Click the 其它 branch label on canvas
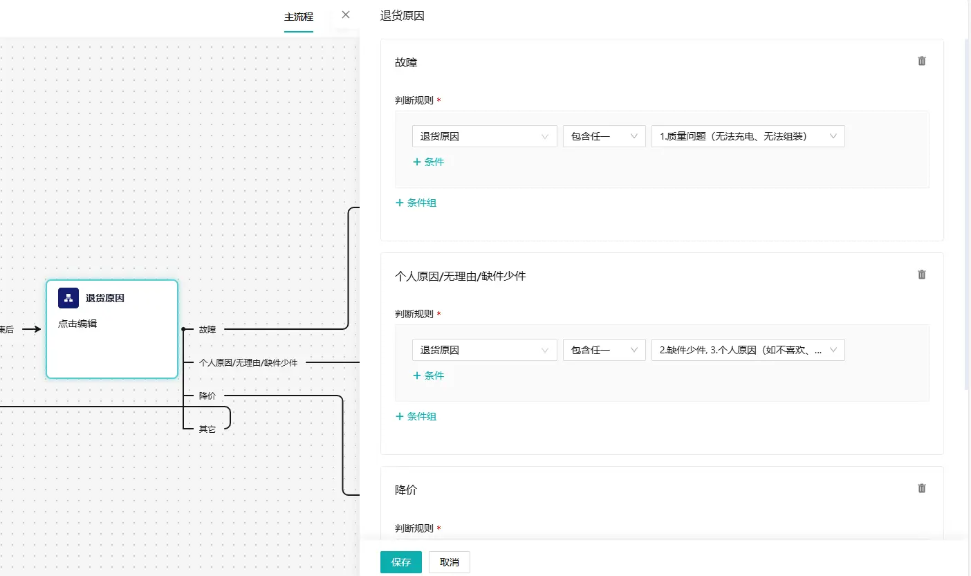Screen dimensions: 971x576 (207, 429)
